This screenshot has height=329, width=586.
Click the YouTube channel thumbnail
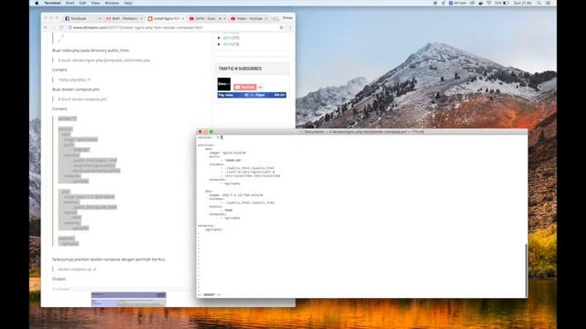[x=223, y=84]
